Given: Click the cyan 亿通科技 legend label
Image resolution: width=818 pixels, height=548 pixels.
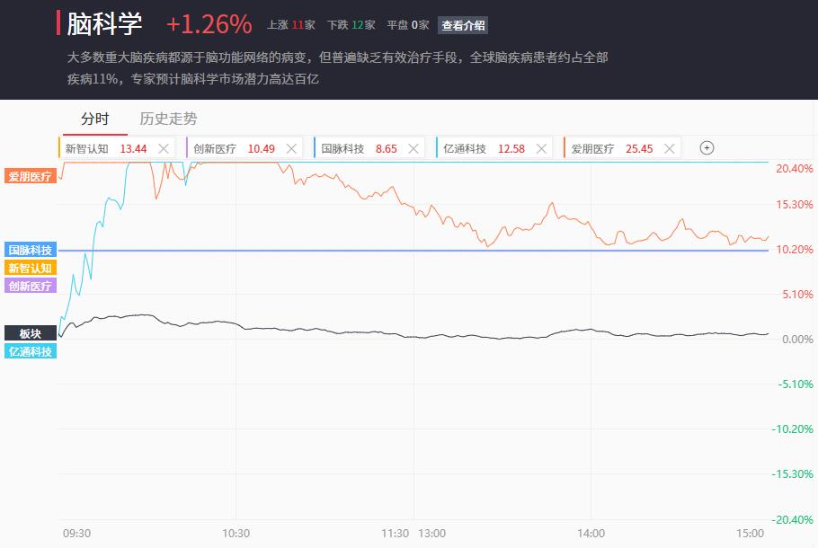Looking at the screenshot, I should click(31, 351).
